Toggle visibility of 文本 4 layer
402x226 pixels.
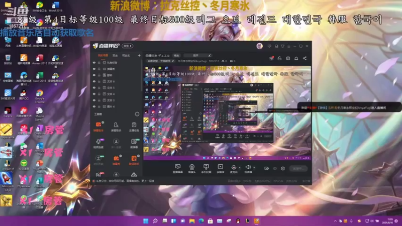click(94, 94)
